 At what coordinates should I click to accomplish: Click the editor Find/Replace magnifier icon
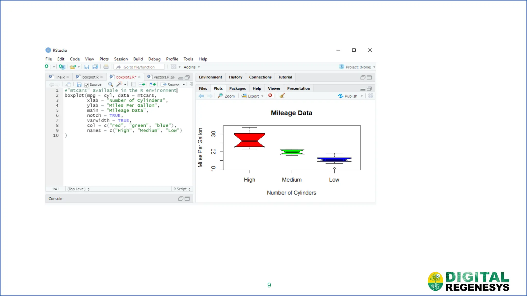point(110,84)
